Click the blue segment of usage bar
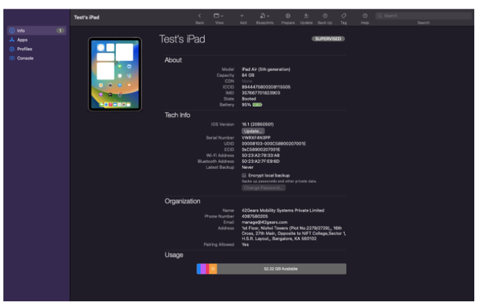 pos(199,268)
